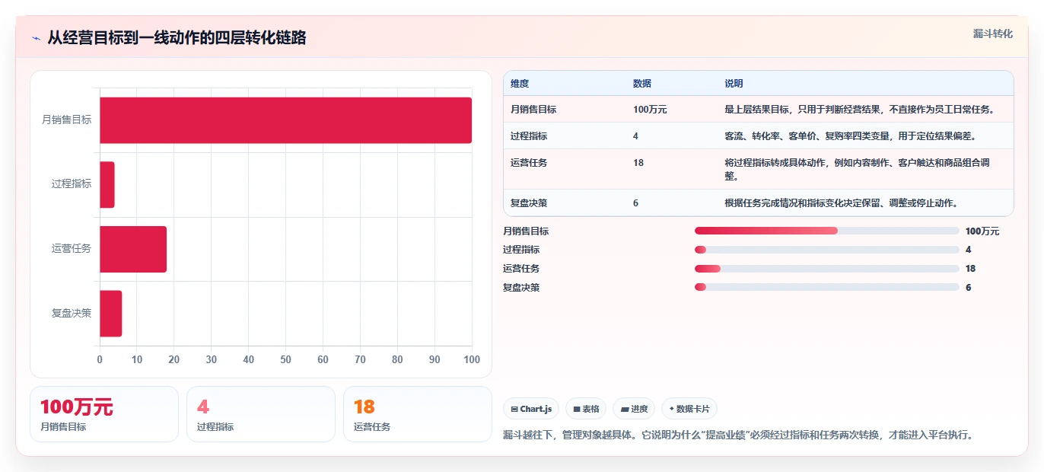Click progress value 18 beside 运营任务 bar

970,269
